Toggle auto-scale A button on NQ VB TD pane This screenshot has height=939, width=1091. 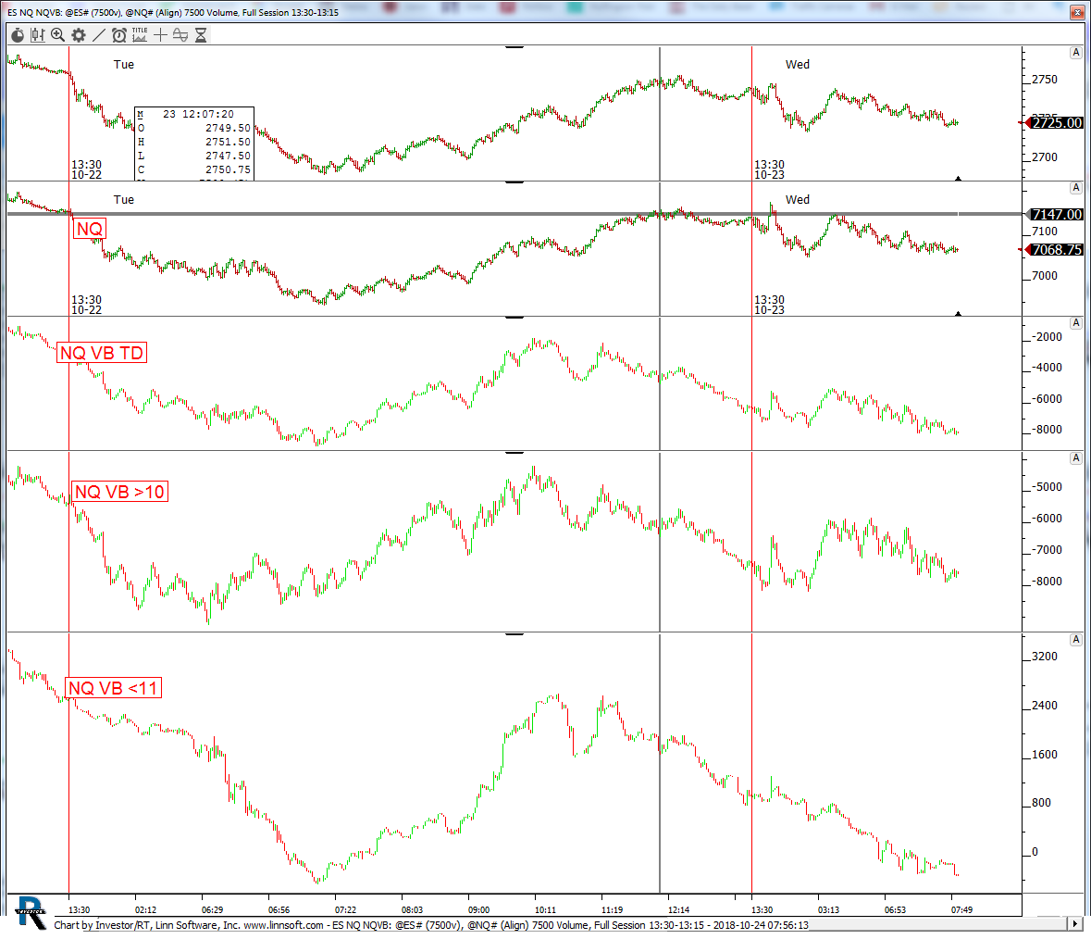click(x=1075, y=323)
